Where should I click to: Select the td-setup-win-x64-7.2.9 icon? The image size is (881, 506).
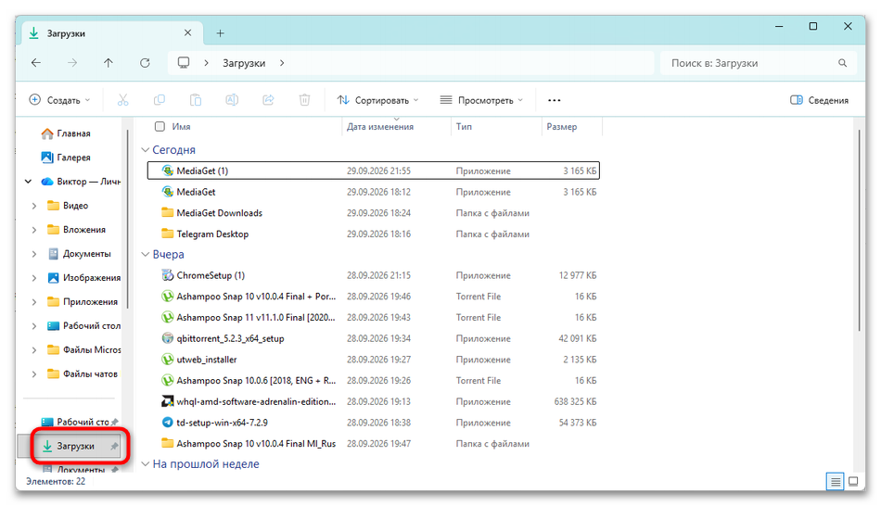point(168,423)
